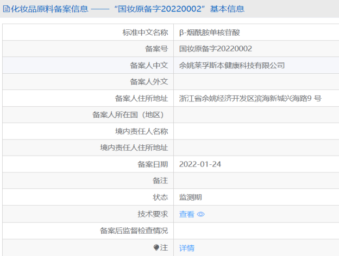Click the address 浙江省余姚经济开发区滨海新城兴海路9 号

250,98
